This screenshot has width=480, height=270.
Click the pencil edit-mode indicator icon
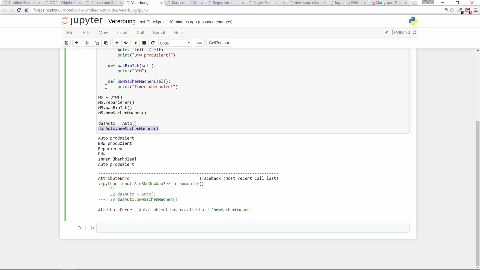386,32
